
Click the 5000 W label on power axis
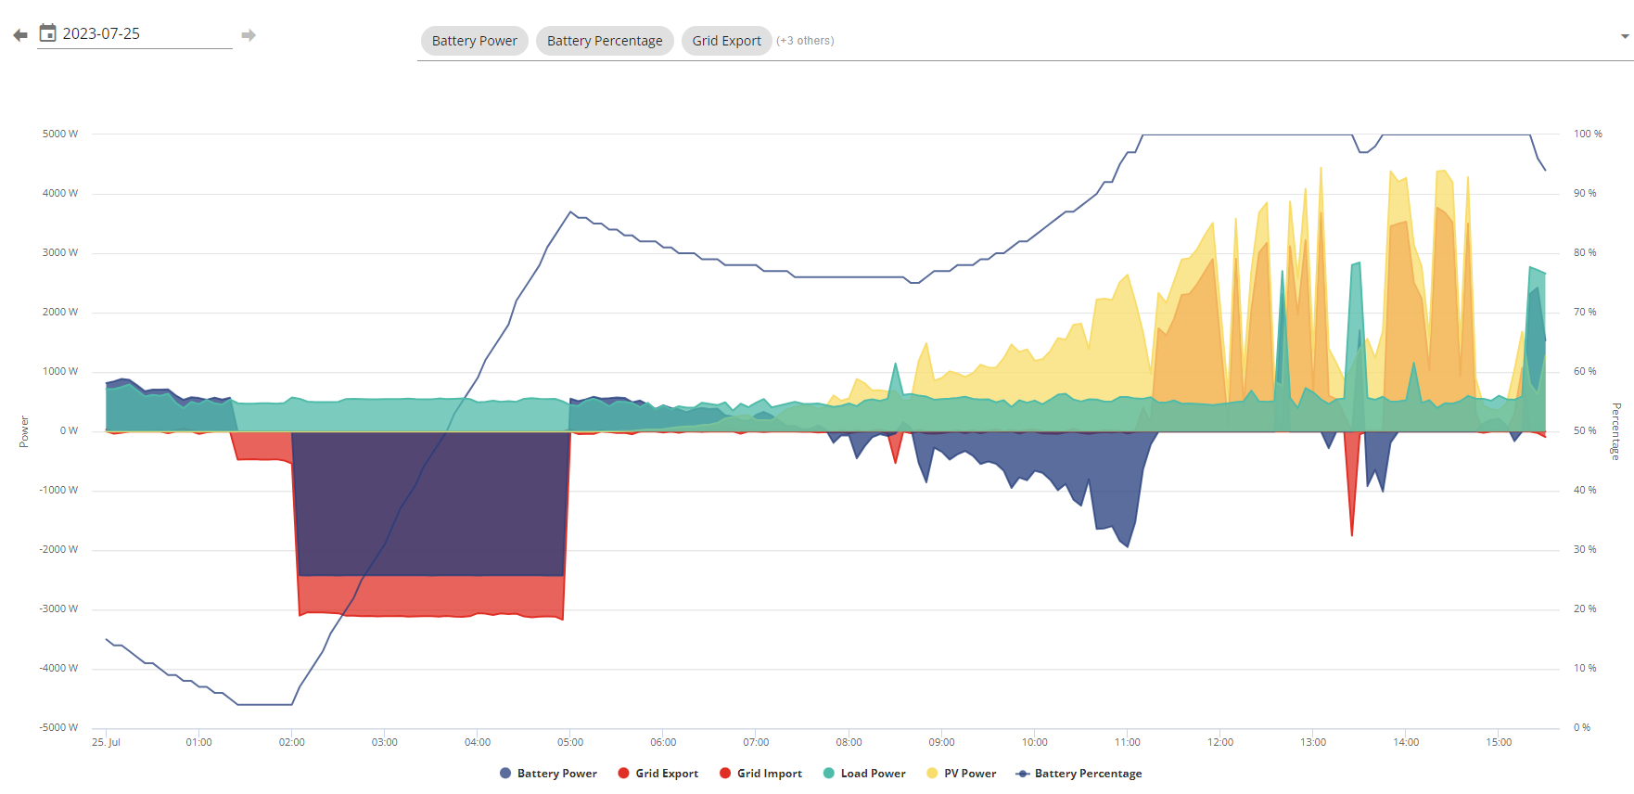pos(60,134)
